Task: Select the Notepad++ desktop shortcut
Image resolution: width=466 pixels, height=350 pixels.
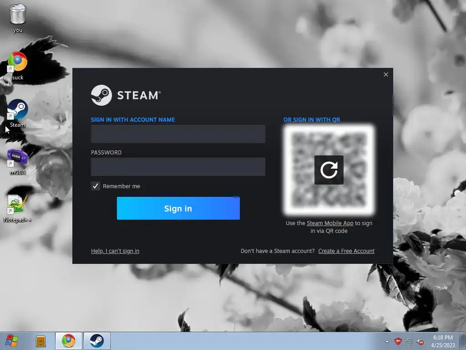Action: pyautogui.click(x=17, y=208)
